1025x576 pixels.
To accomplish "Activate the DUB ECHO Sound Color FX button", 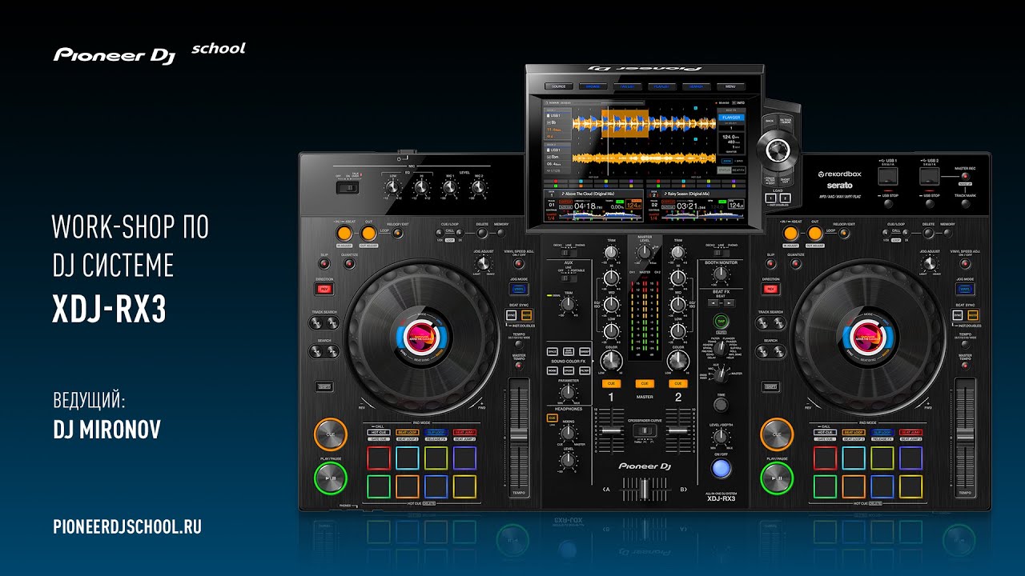I will 568,351.
